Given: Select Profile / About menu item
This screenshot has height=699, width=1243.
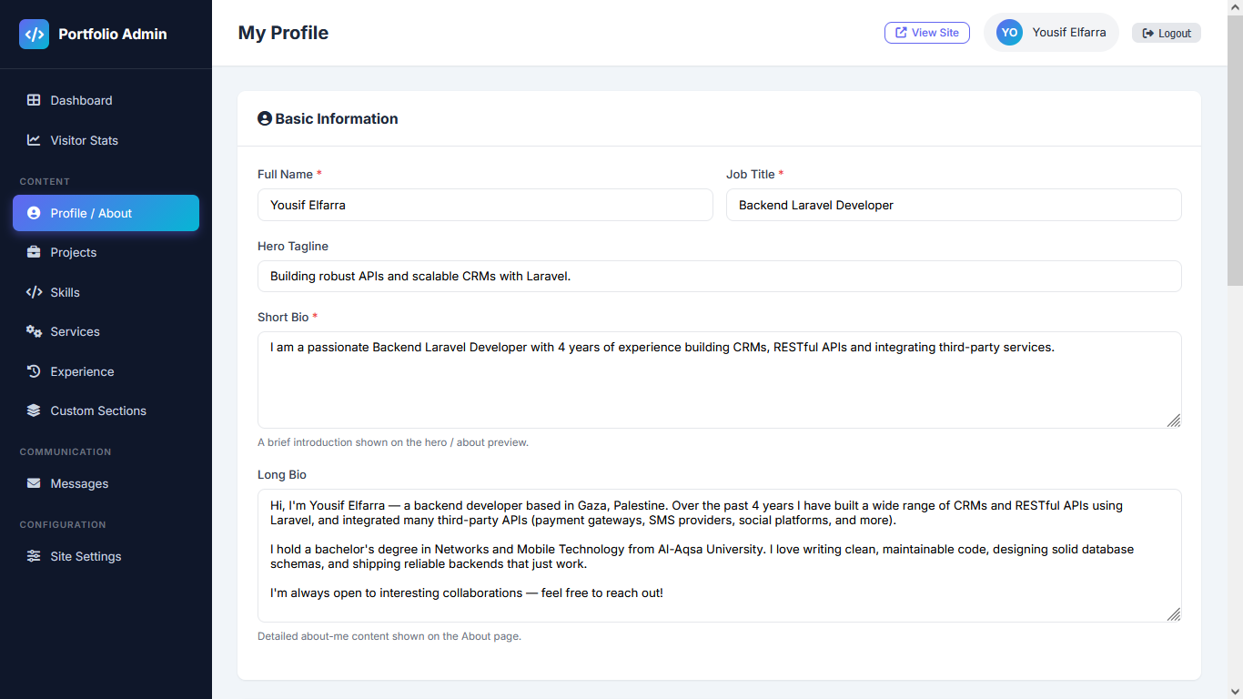Looking at the screenshot, I should pyautogui.click(x=106, y=213).
